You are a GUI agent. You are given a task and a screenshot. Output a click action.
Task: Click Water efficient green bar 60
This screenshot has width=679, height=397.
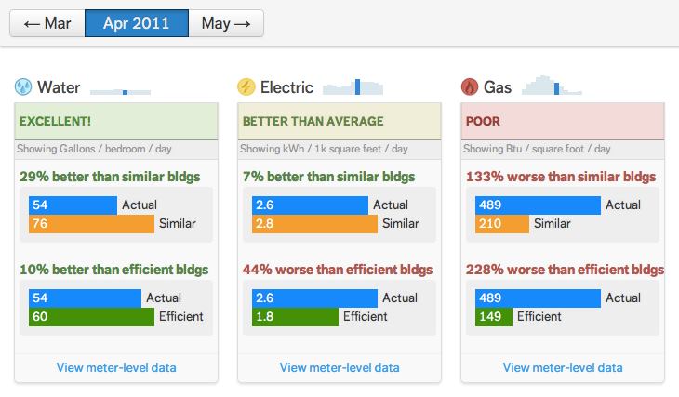pos(91,316)
